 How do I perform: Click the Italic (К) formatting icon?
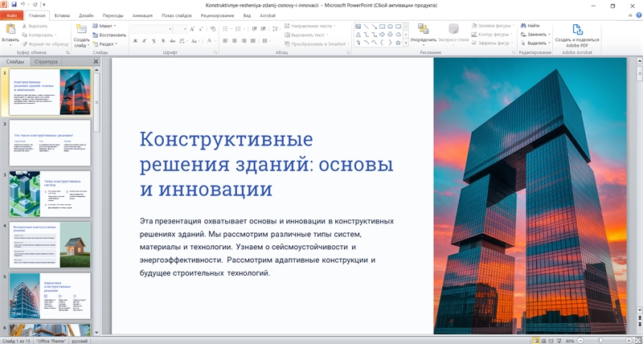(x=145, y=41)
